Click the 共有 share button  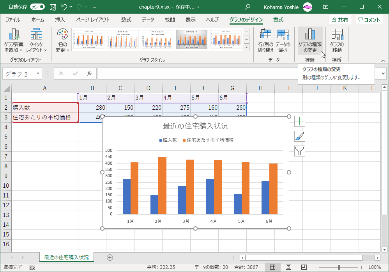point(340,20)
